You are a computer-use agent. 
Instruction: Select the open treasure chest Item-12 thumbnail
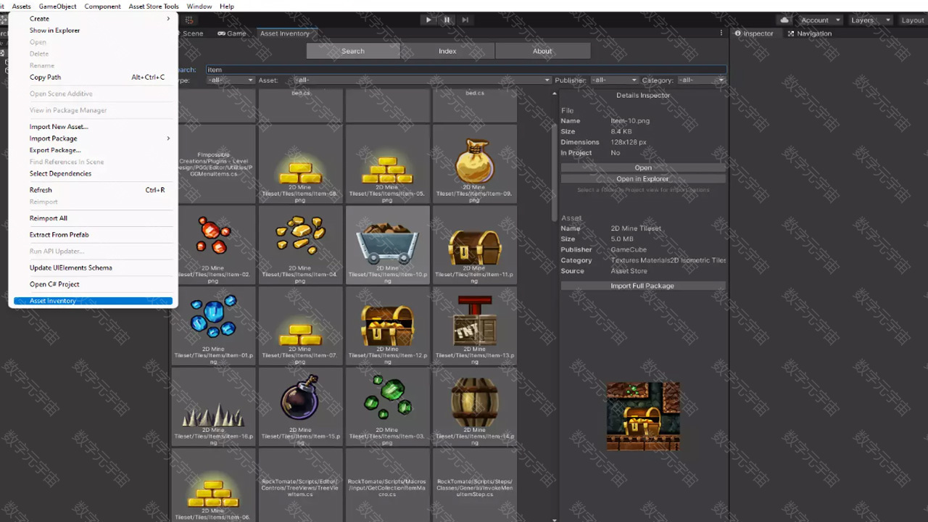coord(387,325)
